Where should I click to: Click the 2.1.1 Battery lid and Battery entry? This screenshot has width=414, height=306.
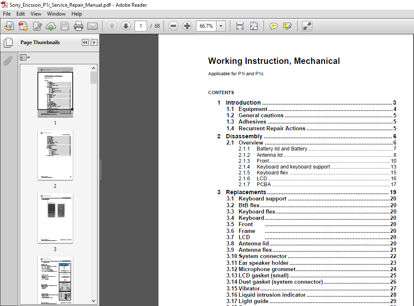[317, 149]
